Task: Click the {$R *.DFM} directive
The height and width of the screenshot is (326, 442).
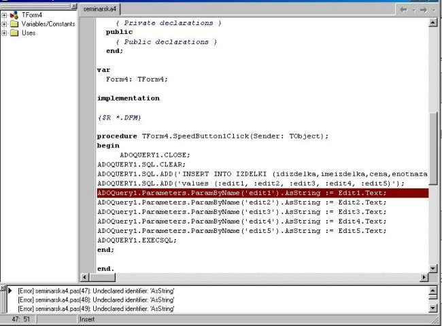Action: [119, 117]
